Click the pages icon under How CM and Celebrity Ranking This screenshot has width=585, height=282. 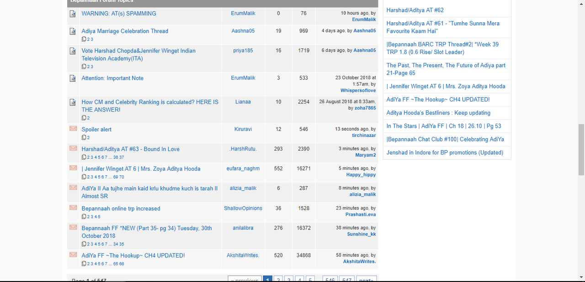(x=84, y=118)
